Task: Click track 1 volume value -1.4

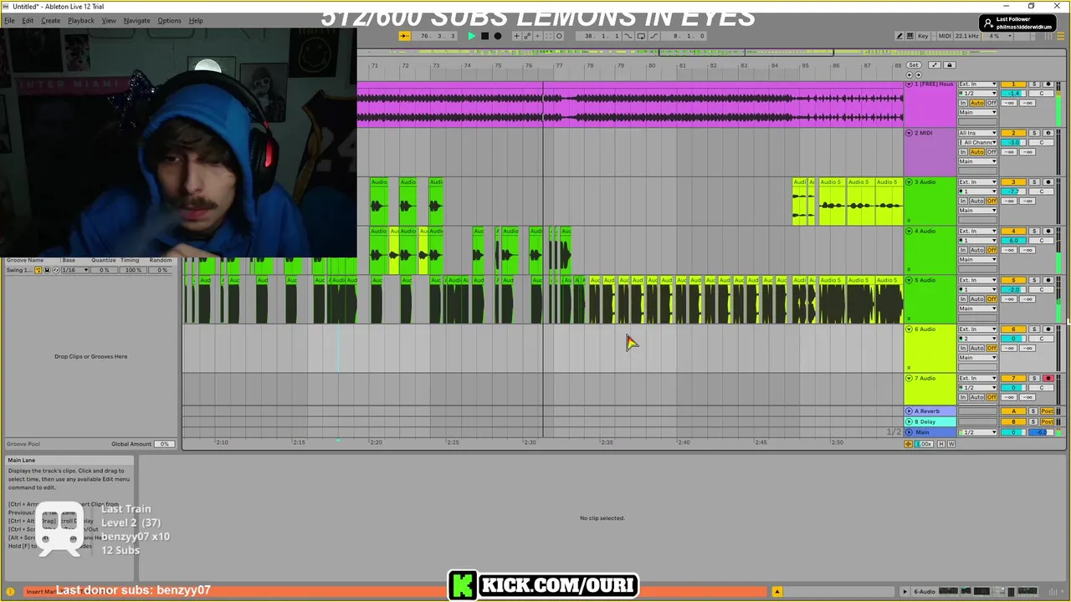Action: [x=1013, y=94]
